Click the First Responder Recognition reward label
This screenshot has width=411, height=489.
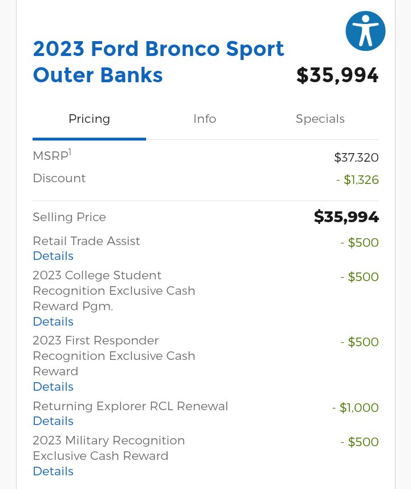tap(114, 356)
